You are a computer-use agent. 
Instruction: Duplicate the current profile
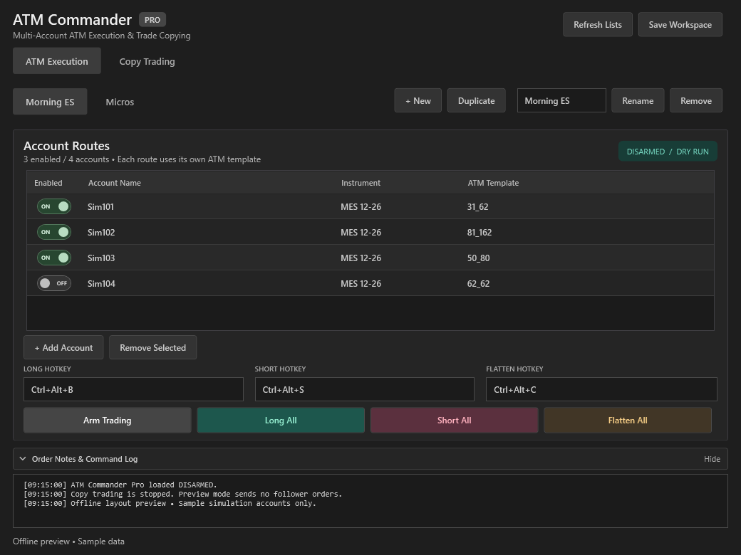click(477, 100)
